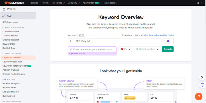Click the power icon in keyword field

[x=164, y=41]
